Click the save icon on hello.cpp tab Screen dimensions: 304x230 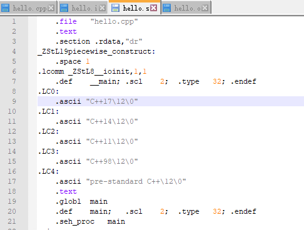point(6,8)
